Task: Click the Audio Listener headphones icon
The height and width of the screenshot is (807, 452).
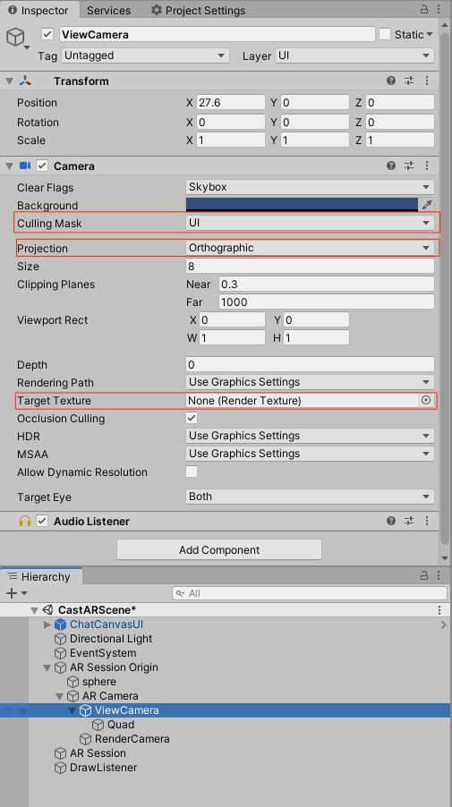Action: (x=25, y=521)
